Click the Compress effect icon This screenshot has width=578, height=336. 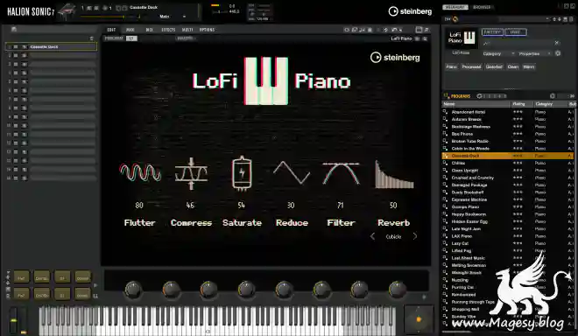pyautogui.click(x=191, y=173)
